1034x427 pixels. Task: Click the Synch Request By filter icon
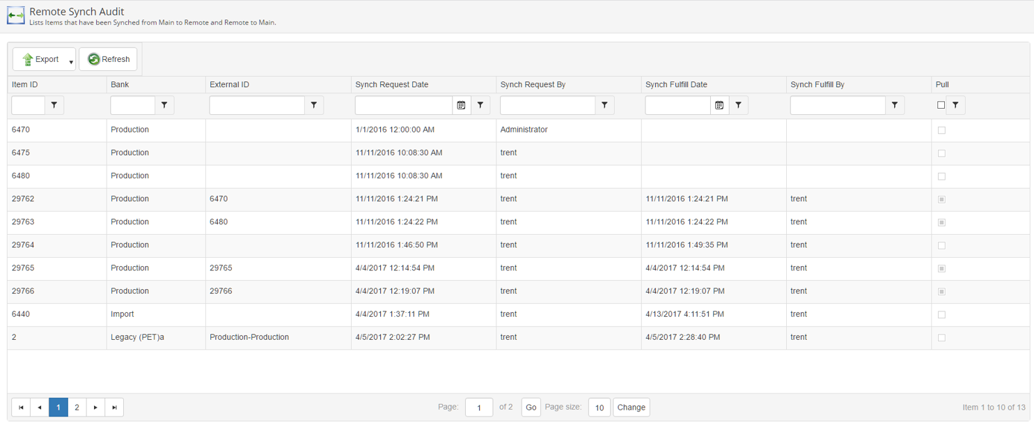point(604,105)
